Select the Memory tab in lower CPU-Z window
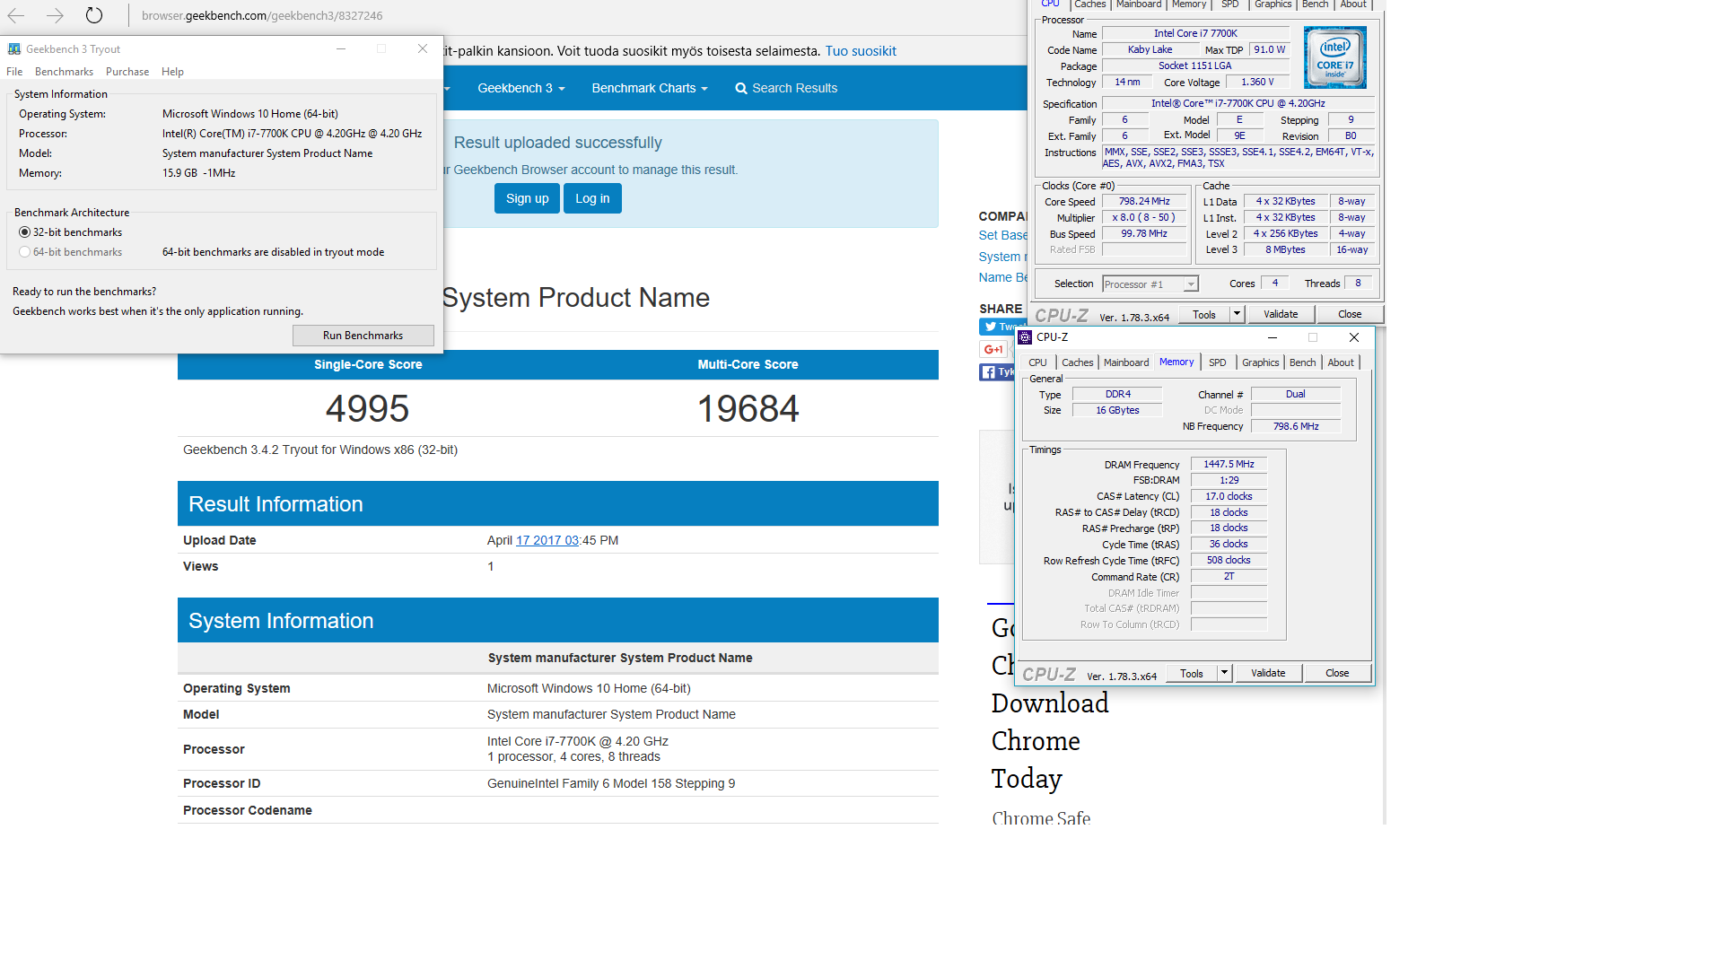The height and width of the screenshot is (969, 1723). pos(1176,362)
